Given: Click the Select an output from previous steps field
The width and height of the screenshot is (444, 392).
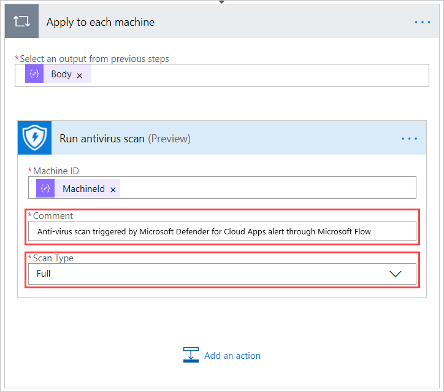Looking at the screenshot, I should 222,75.
